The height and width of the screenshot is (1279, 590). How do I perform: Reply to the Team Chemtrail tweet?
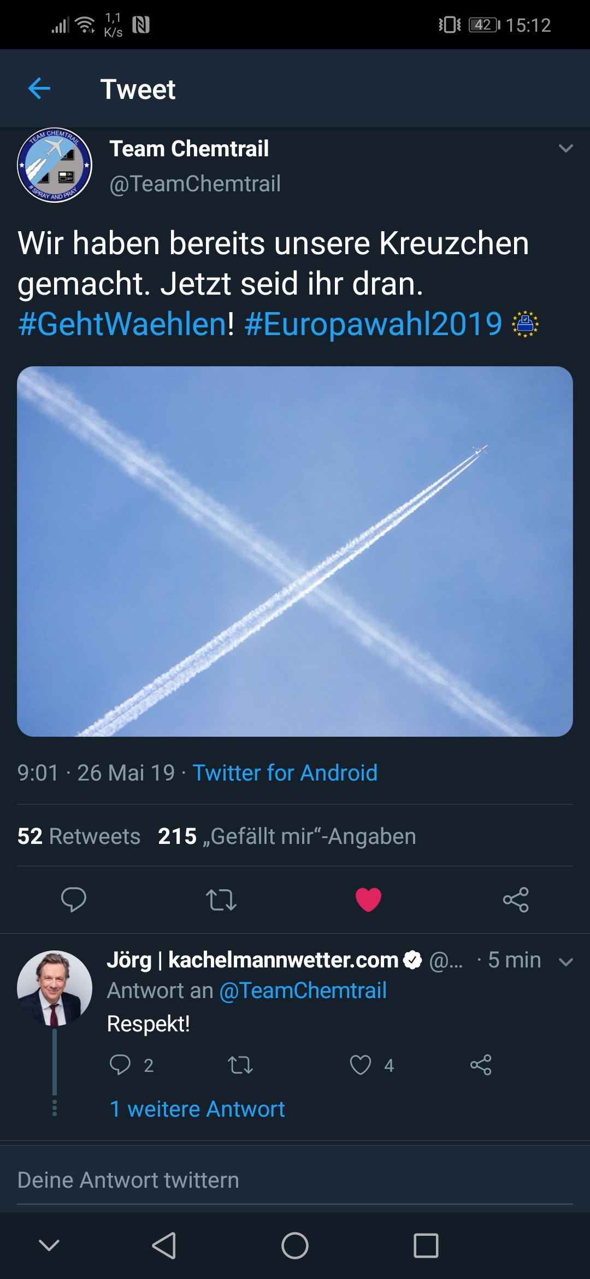pyautogui.click(x=74, y=900)
